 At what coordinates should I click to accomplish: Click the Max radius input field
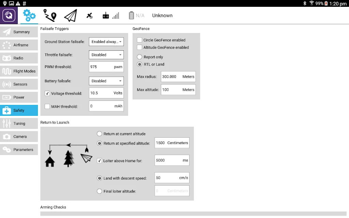click(178, 77)
